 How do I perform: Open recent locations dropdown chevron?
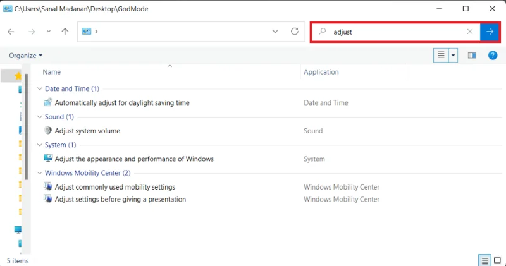point(49,32)
